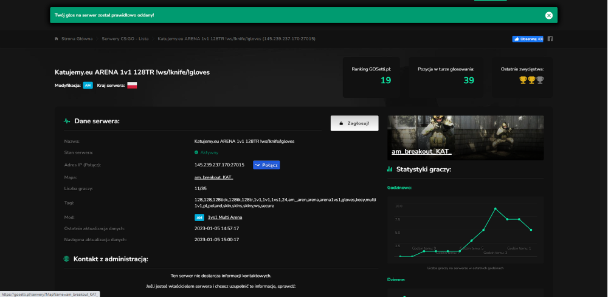
Task: Click the blue Połącz connect button
Action: point(266,165)
